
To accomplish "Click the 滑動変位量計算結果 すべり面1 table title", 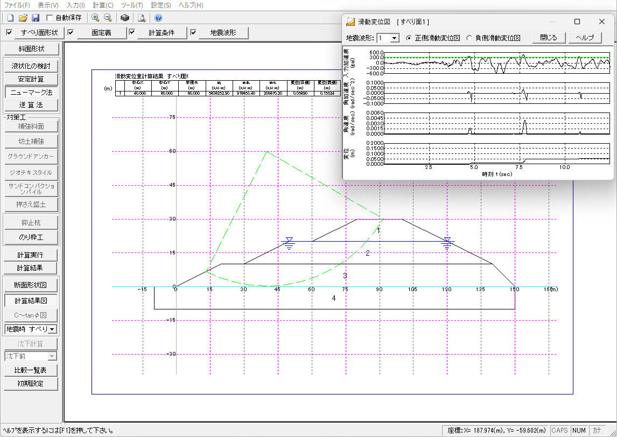I will [152, 76].
